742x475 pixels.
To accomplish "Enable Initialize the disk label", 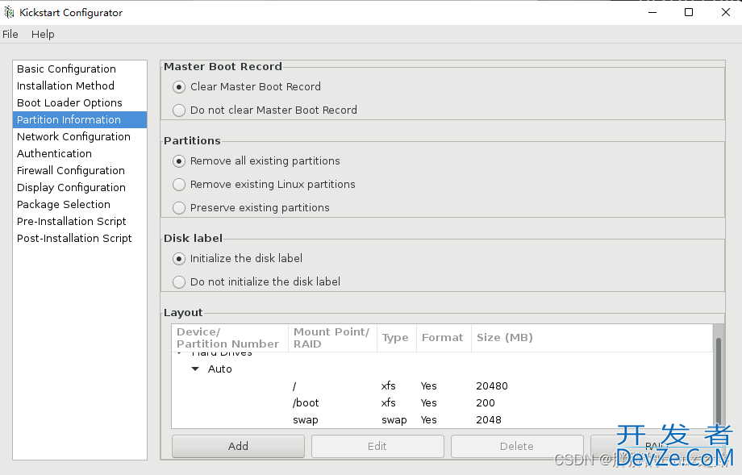I will point(179,259).
